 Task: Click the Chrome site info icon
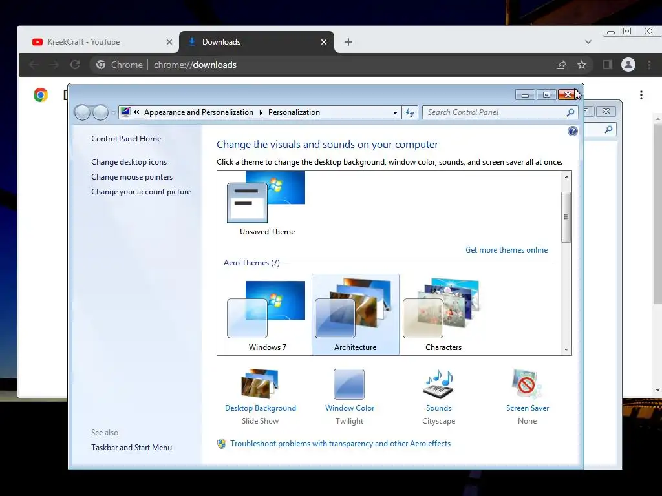[x=101, y=65]
